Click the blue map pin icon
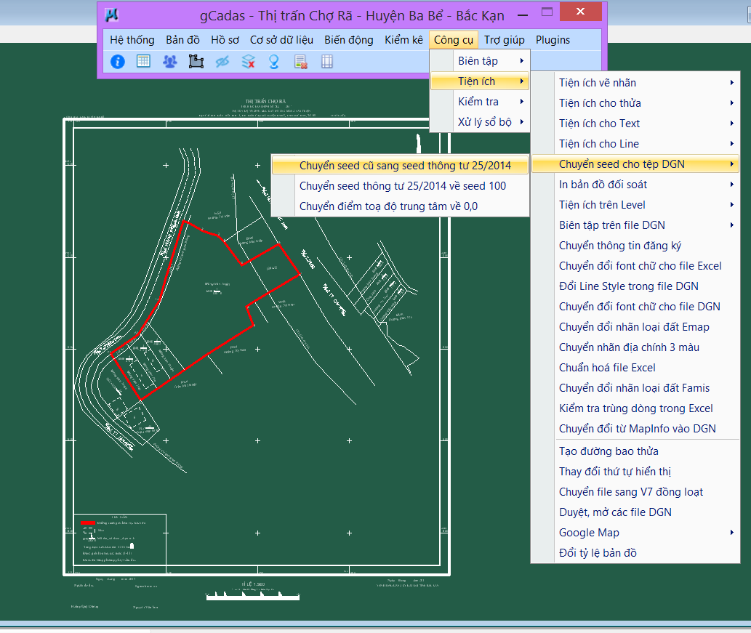Screen dimensions: 751x633 [x=274, y=62]
